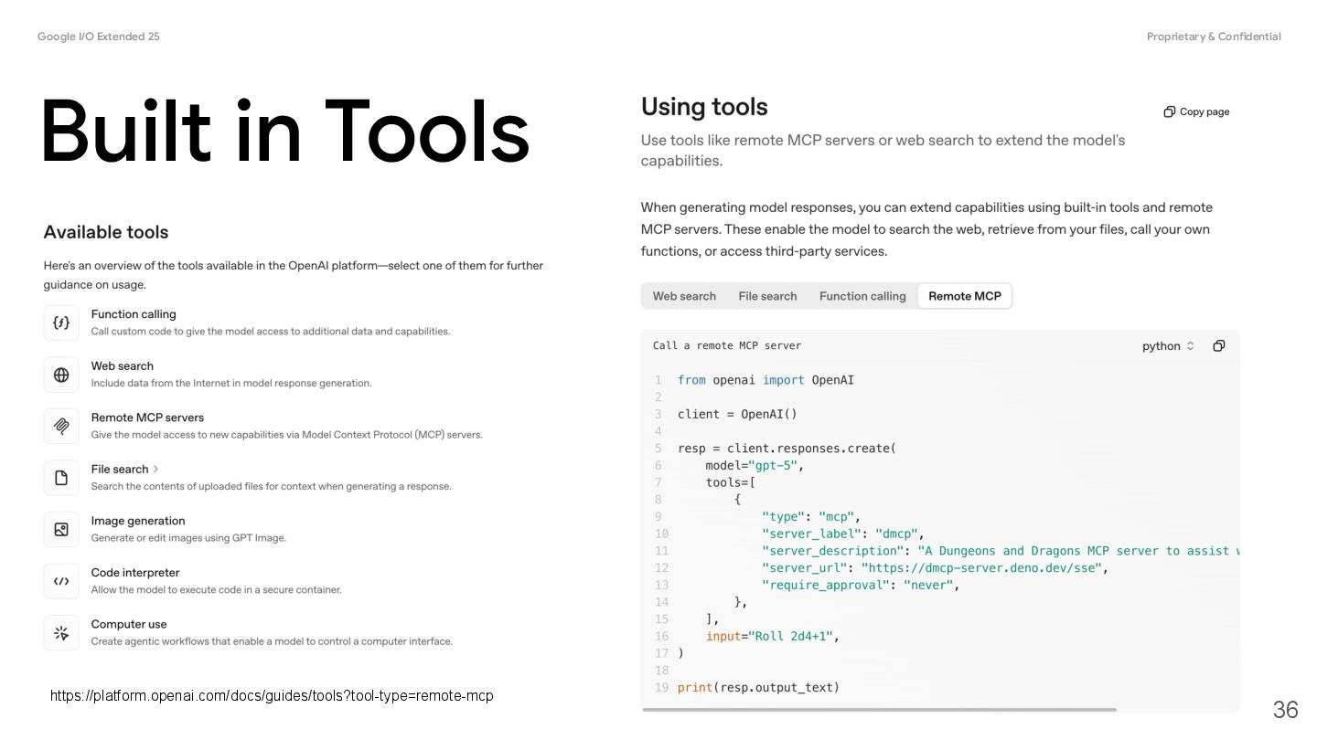The height and width of the screenshot is (740, 1317).
Task: Open the Remote MCP servers link
Action: click(x=147, y=418)
